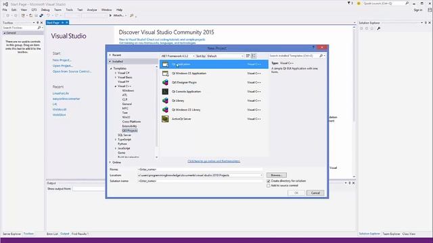Click the Search Installed Templates field

pyautogui.click(x=294, y=56)
